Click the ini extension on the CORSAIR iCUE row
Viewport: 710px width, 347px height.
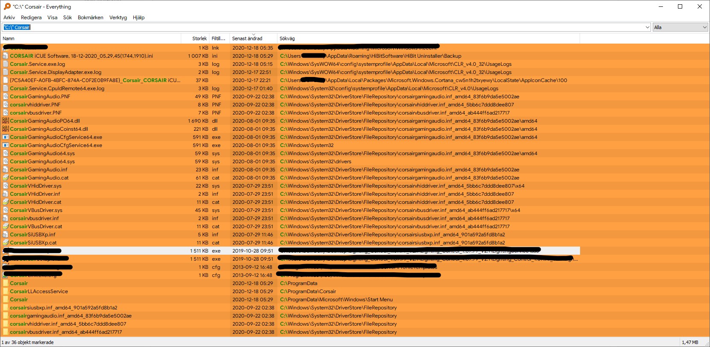215,56
